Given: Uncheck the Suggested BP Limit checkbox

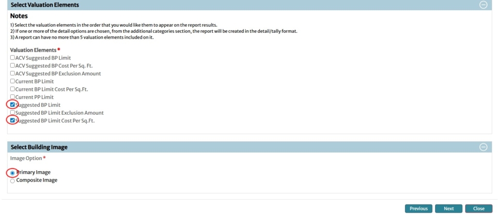Looking at the screenshot, I should (13, 105).
